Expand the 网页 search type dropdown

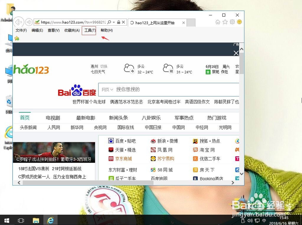pos(107,89)
